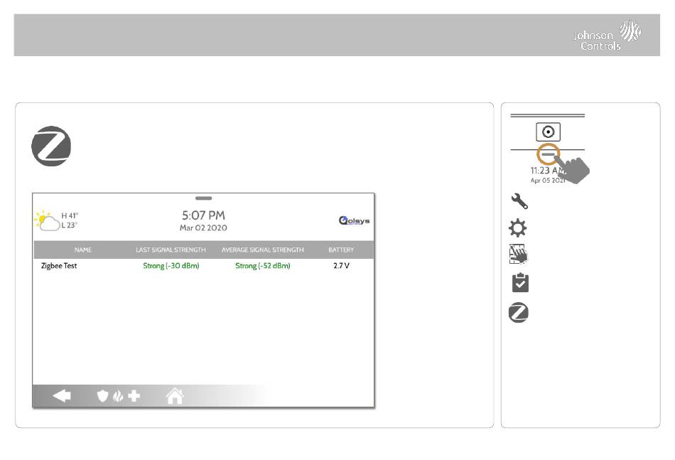Click average signal value Strong (-52 dBm)
The image size is (675, 460).
pyautogui.click(x=263, y=266)
